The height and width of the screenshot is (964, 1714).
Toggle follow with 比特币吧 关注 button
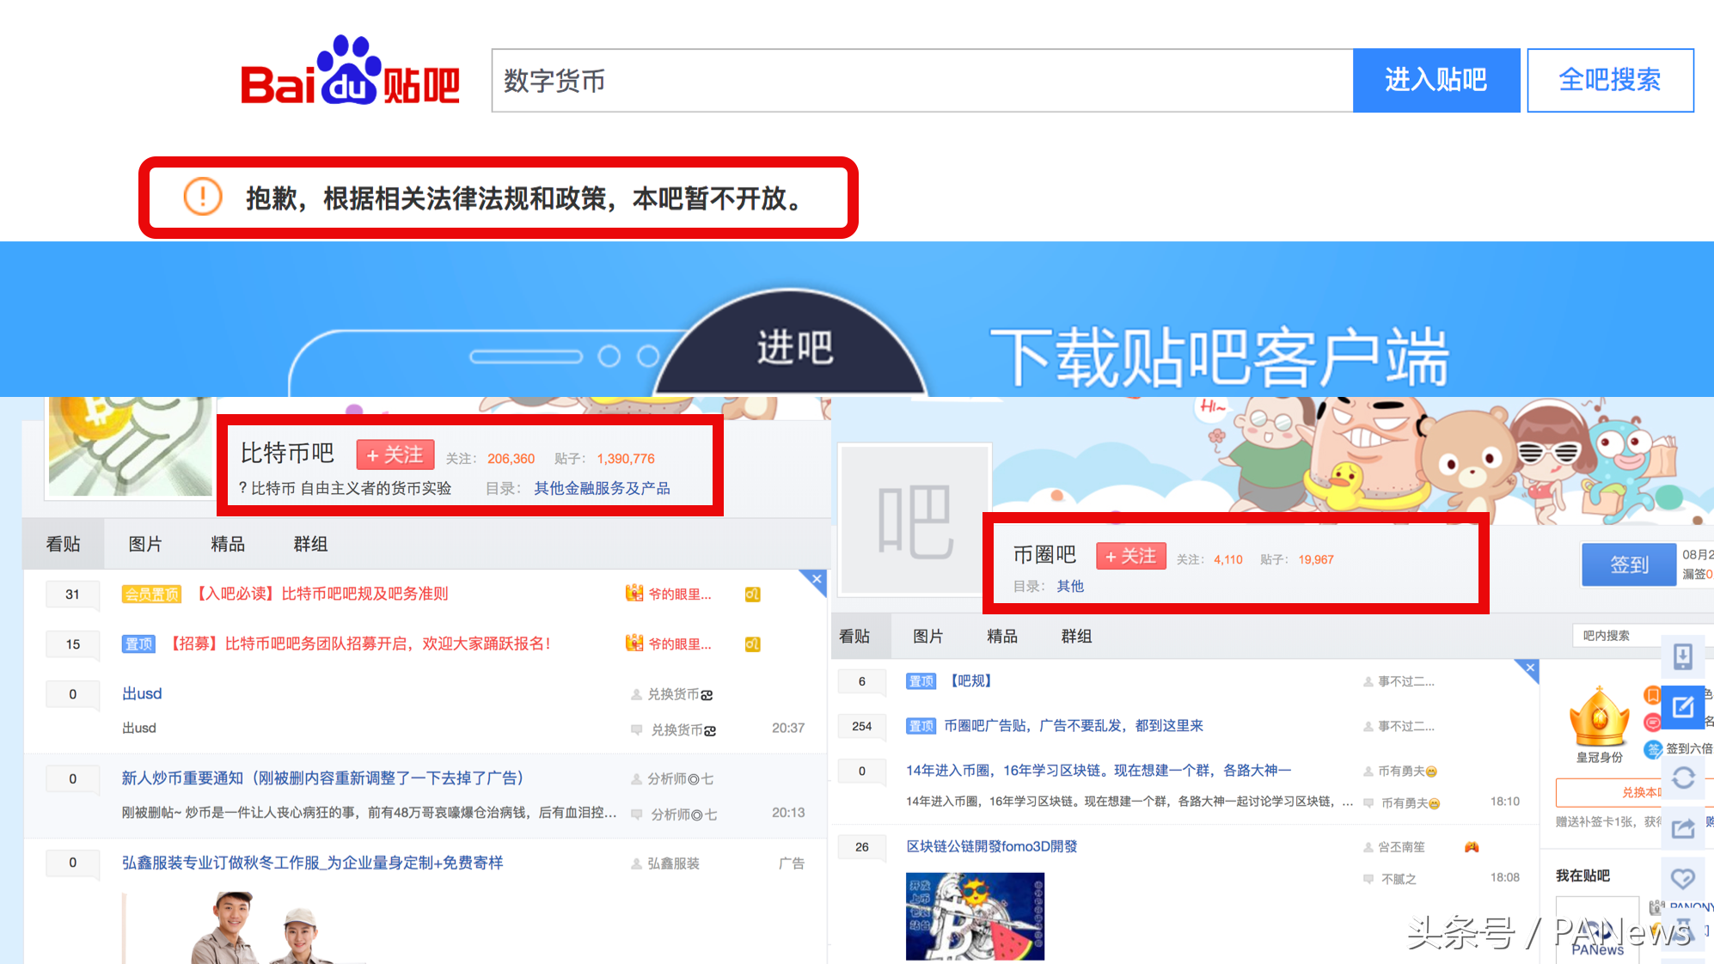(395, 455)
